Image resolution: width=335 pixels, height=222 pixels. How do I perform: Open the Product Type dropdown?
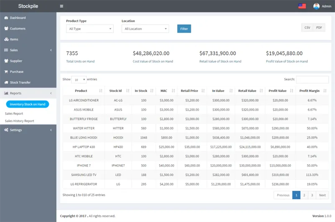tap(90, 29)
